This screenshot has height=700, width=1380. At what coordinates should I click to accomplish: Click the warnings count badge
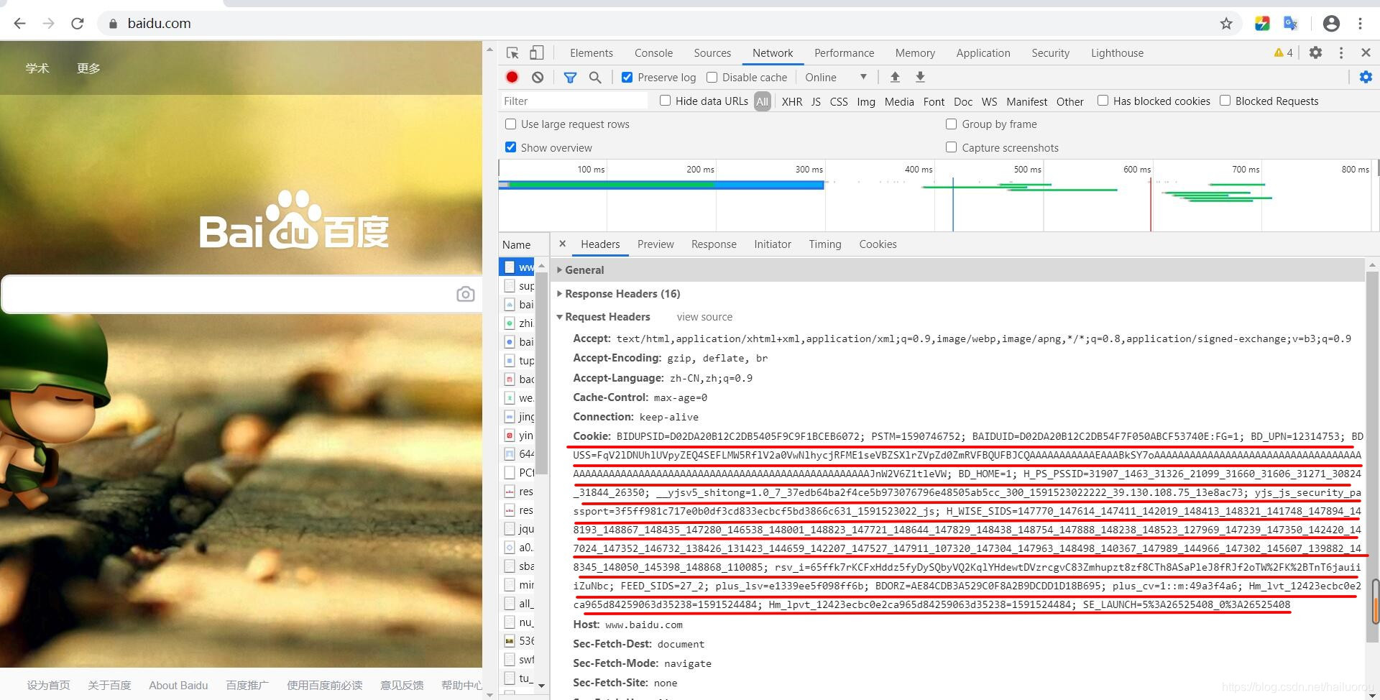pyautogui.click(x=1283, y=52)
